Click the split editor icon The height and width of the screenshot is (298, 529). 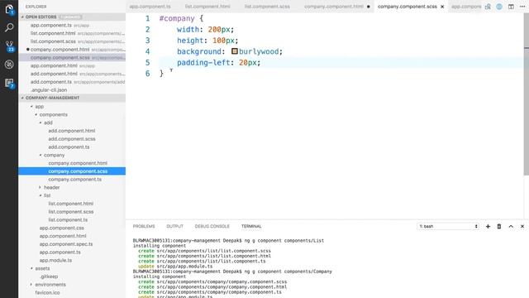(x=511, y=7)
